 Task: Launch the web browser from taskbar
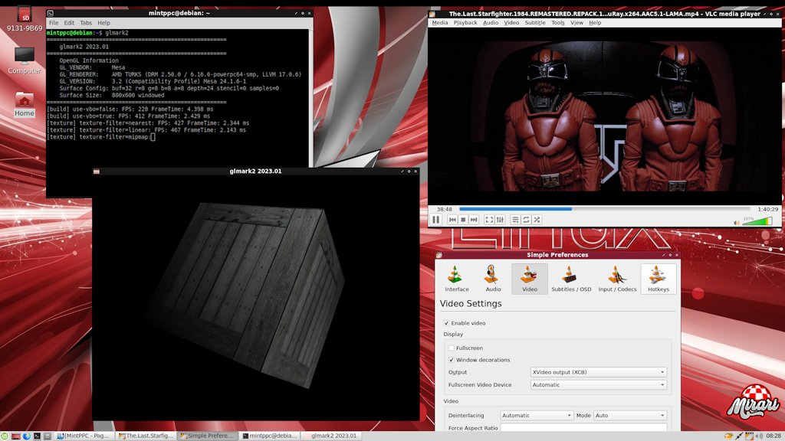tap(27, 436)
